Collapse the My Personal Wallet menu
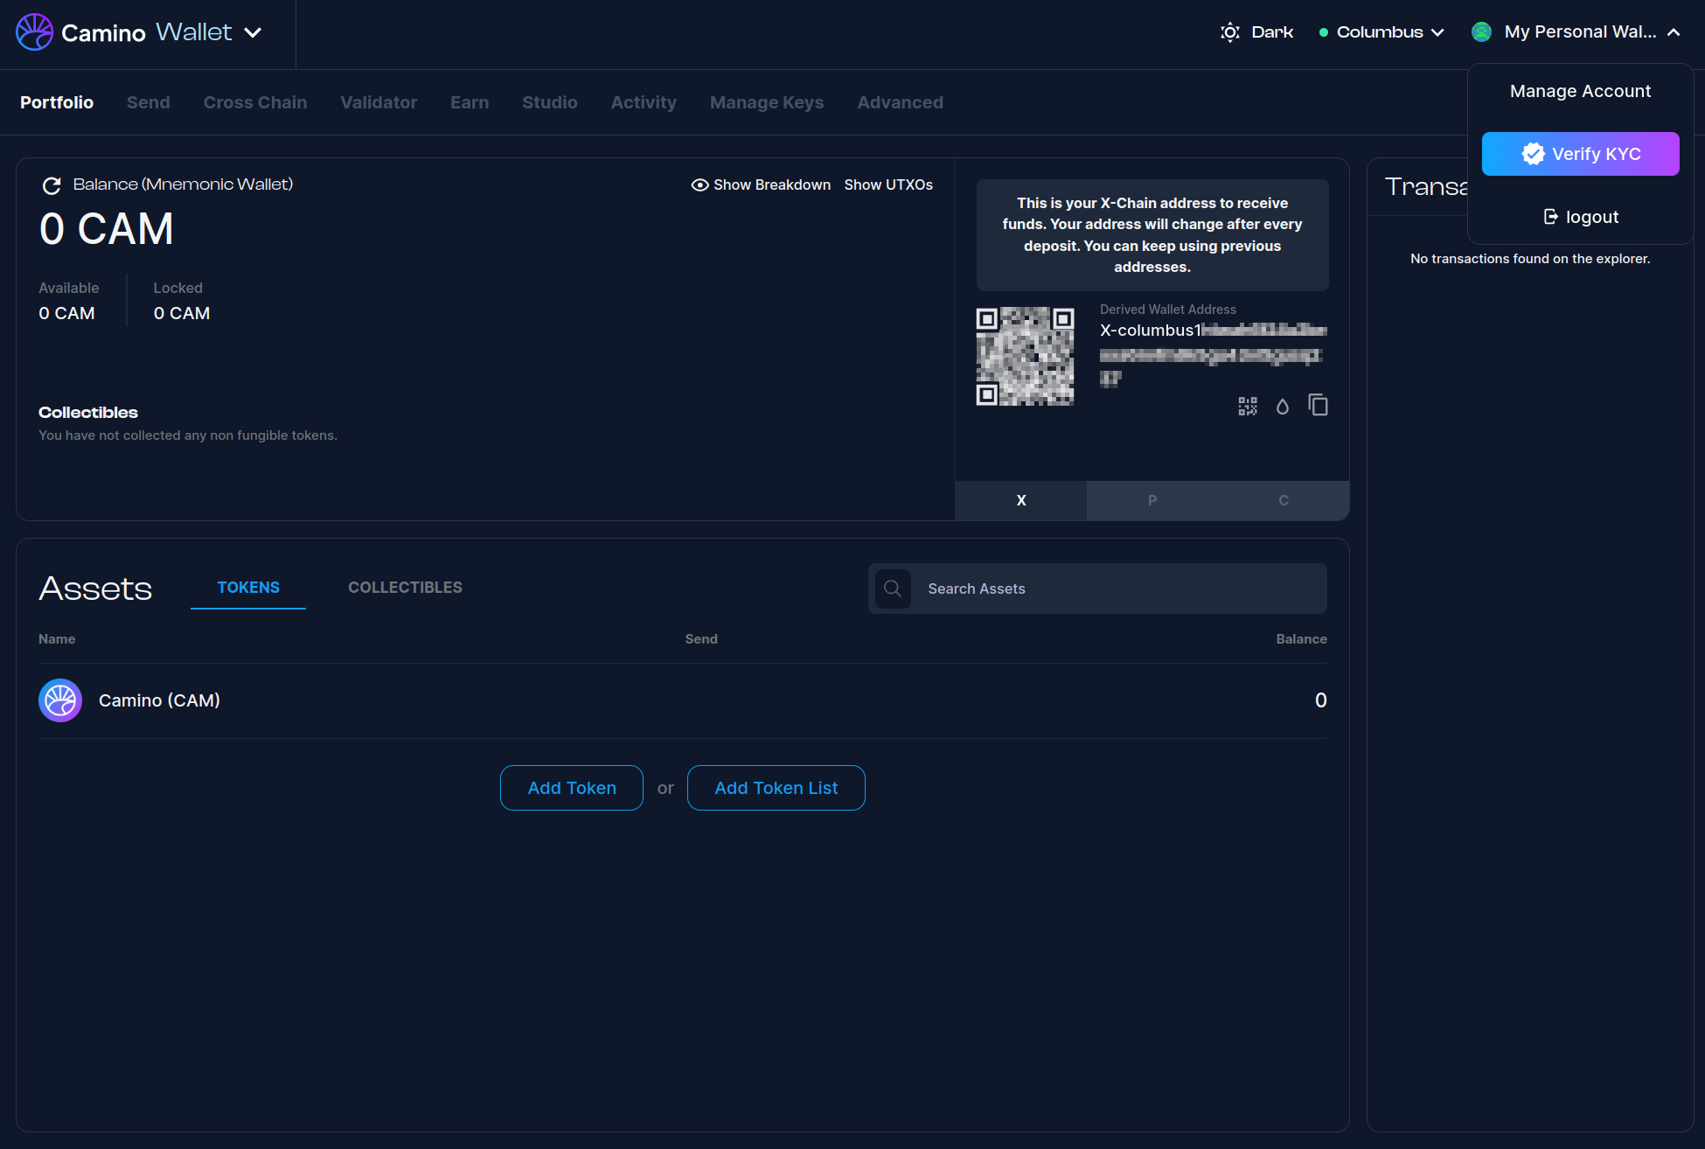The image size is (1705, 1149). click(x=1674, y=32)
